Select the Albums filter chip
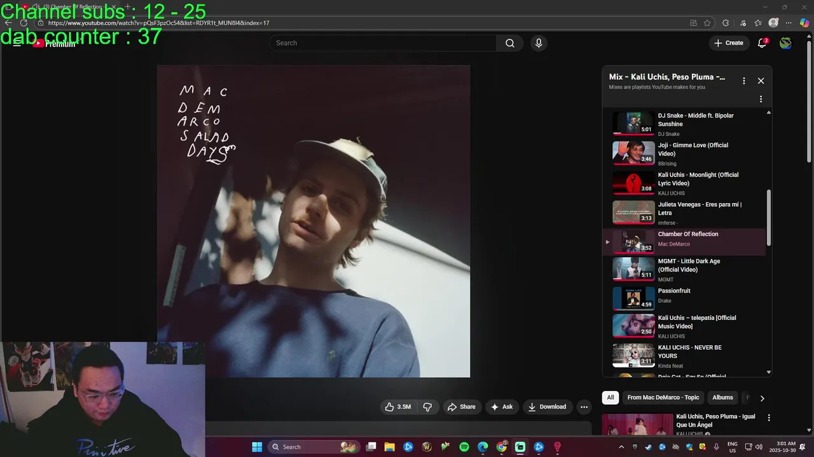814x457 pixels. (722, 397)
